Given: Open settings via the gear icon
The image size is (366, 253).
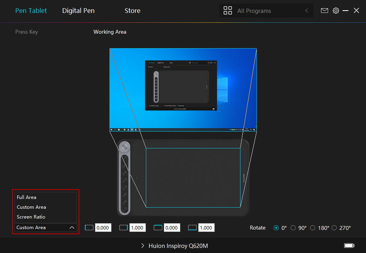Looking at the screenshot, I should tap(335, 11).
